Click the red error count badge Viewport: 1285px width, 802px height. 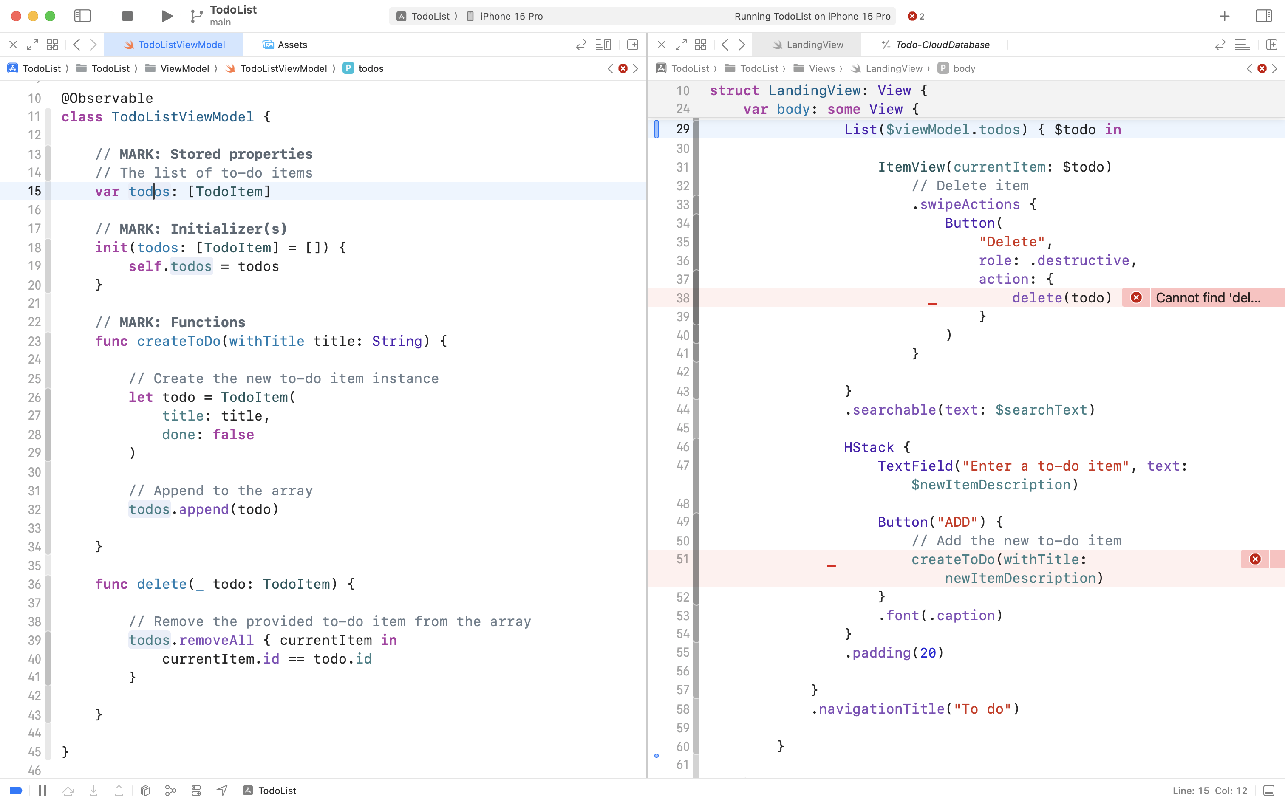(915, 16)
